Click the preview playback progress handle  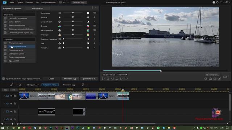pos(161,71)
